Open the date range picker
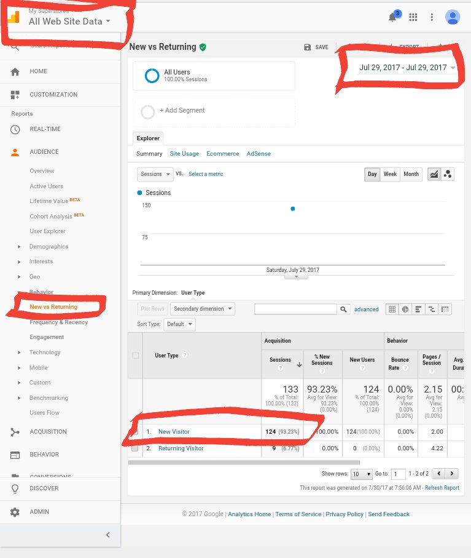 (x=407, y=68)
